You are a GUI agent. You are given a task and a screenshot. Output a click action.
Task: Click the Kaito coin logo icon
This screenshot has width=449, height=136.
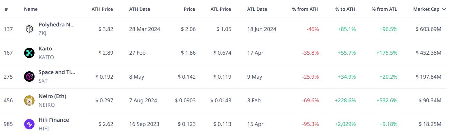[29, 53]
